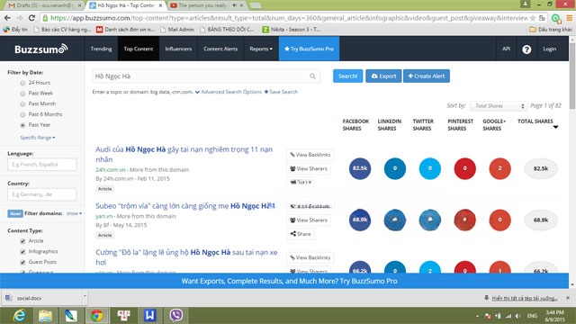Open Reports dropdown menu
Image resolution: width=576 pixels, height=324 pixels.
click(261, 49)
